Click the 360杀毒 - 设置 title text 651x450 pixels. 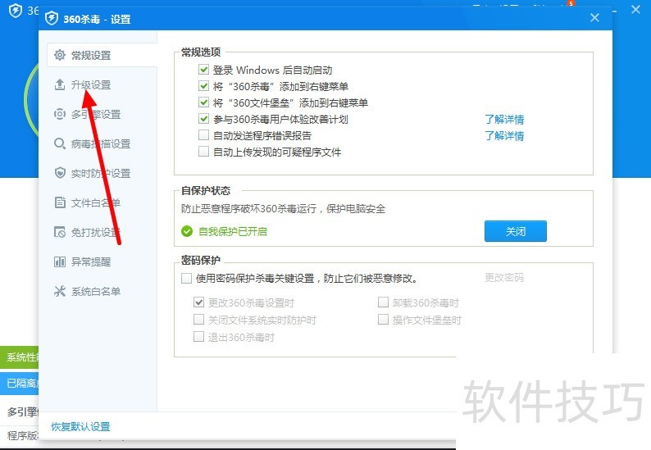(x=97, y=19)
